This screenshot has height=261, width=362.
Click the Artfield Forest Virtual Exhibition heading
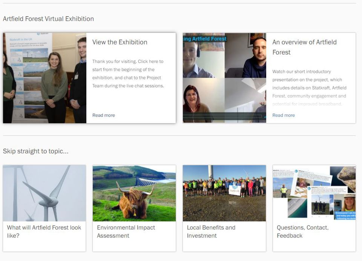coord(49,19)
